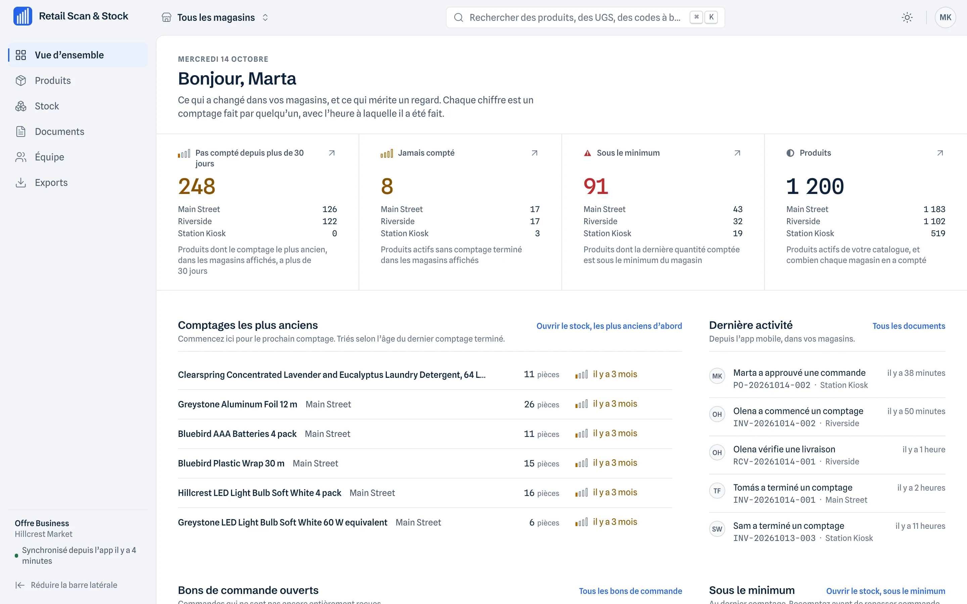Click Ouvrir le stock, sous le minimum link
This screenshot has height=604, width=967.
point(885,591)
